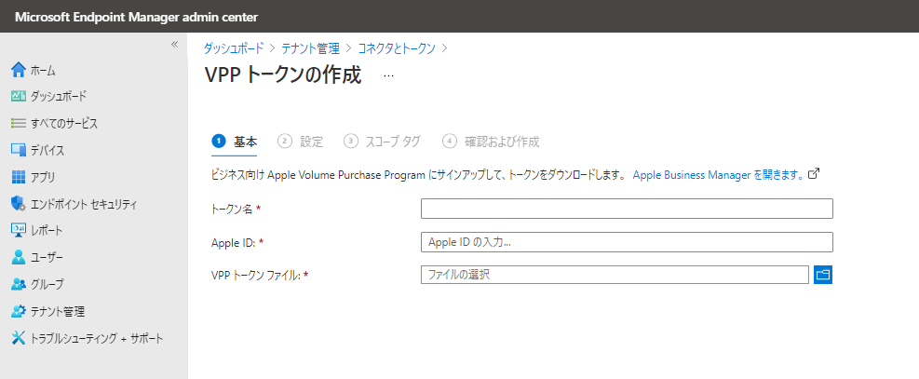The height and width of the screenshot is (379, 919).
Task: Click the ユーザー person icon
Action: [x=19, y=257]
